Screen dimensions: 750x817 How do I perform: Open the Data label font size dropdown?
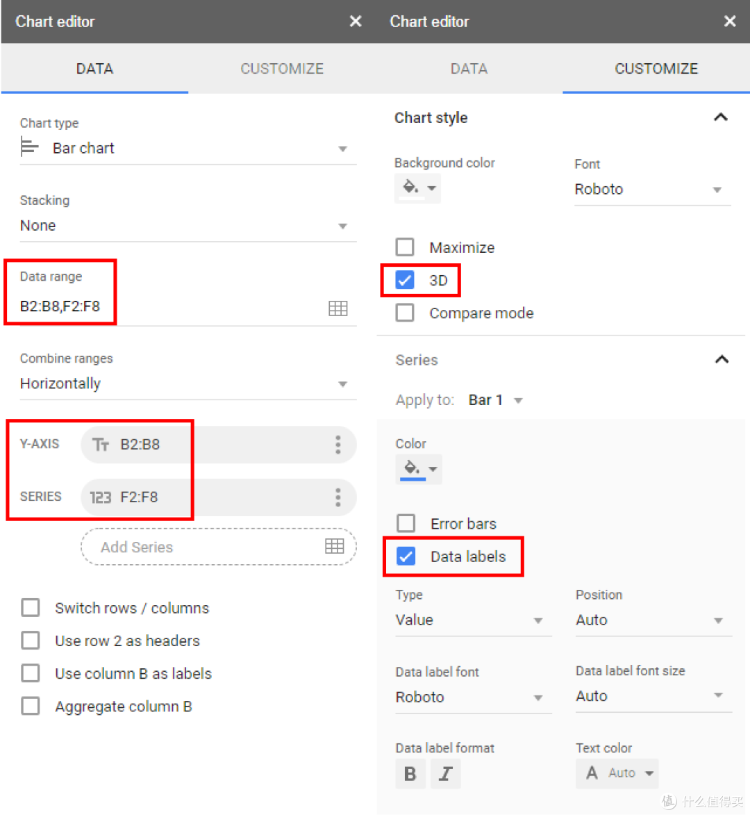pyautogui.click(x=653, y=696)
